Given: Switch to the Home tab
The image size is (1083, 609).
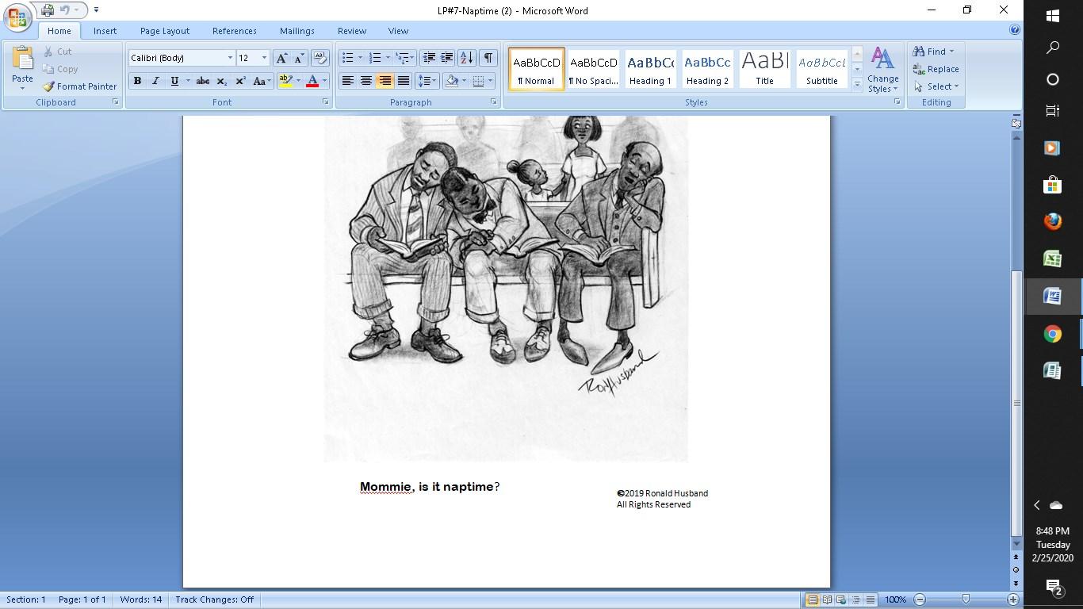Looking at the screenshot, I should pyautogui.click(x=59, y=31).
